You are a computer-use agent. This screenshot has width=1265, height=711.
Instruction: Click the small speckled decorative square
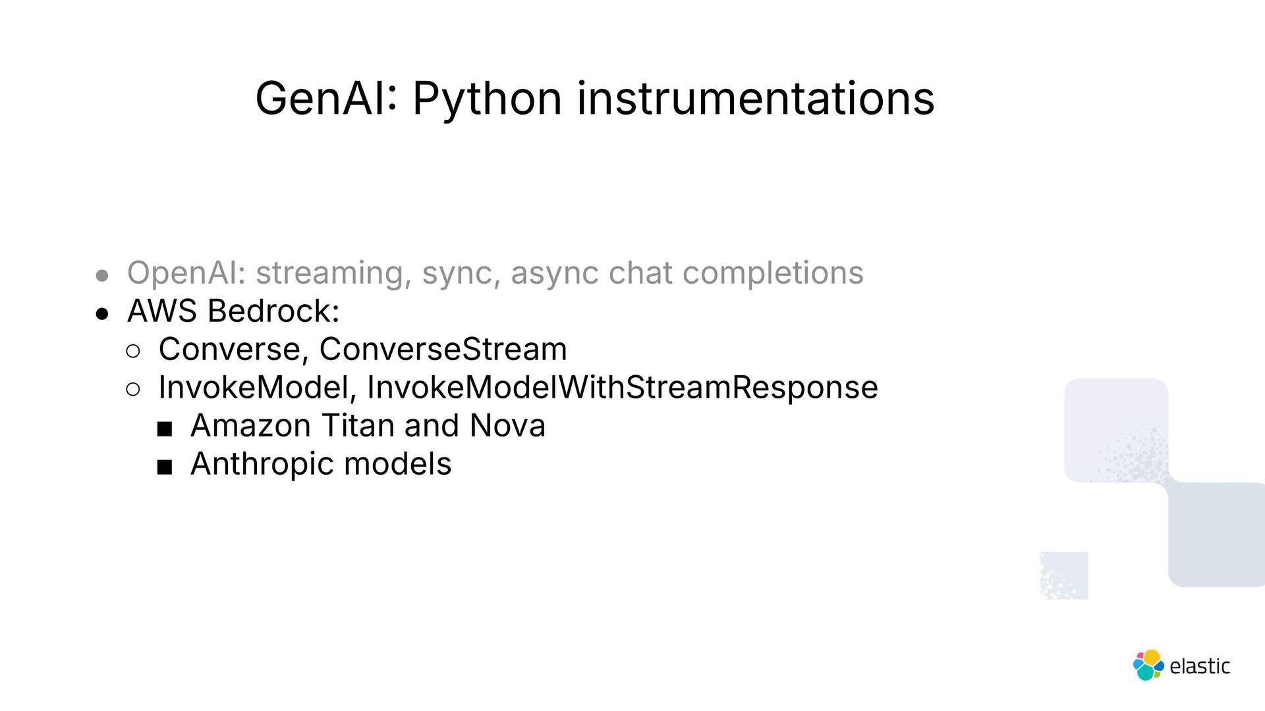pyautogui.click(x=1064, y=575)
